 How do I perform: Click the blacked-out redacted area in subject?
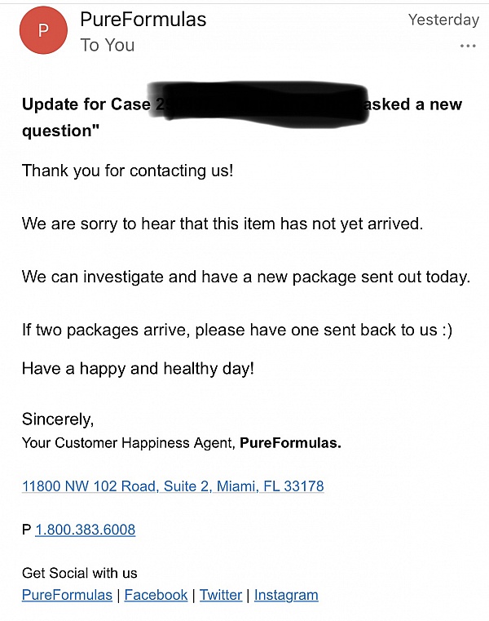[258, 104]
